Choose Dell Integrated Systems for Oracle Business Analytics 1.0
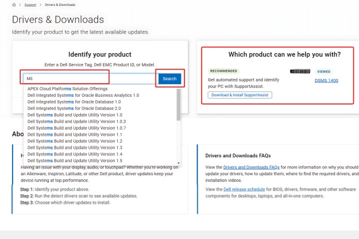The width and height of the screenshot is (359, 239). tap(83, 96)
